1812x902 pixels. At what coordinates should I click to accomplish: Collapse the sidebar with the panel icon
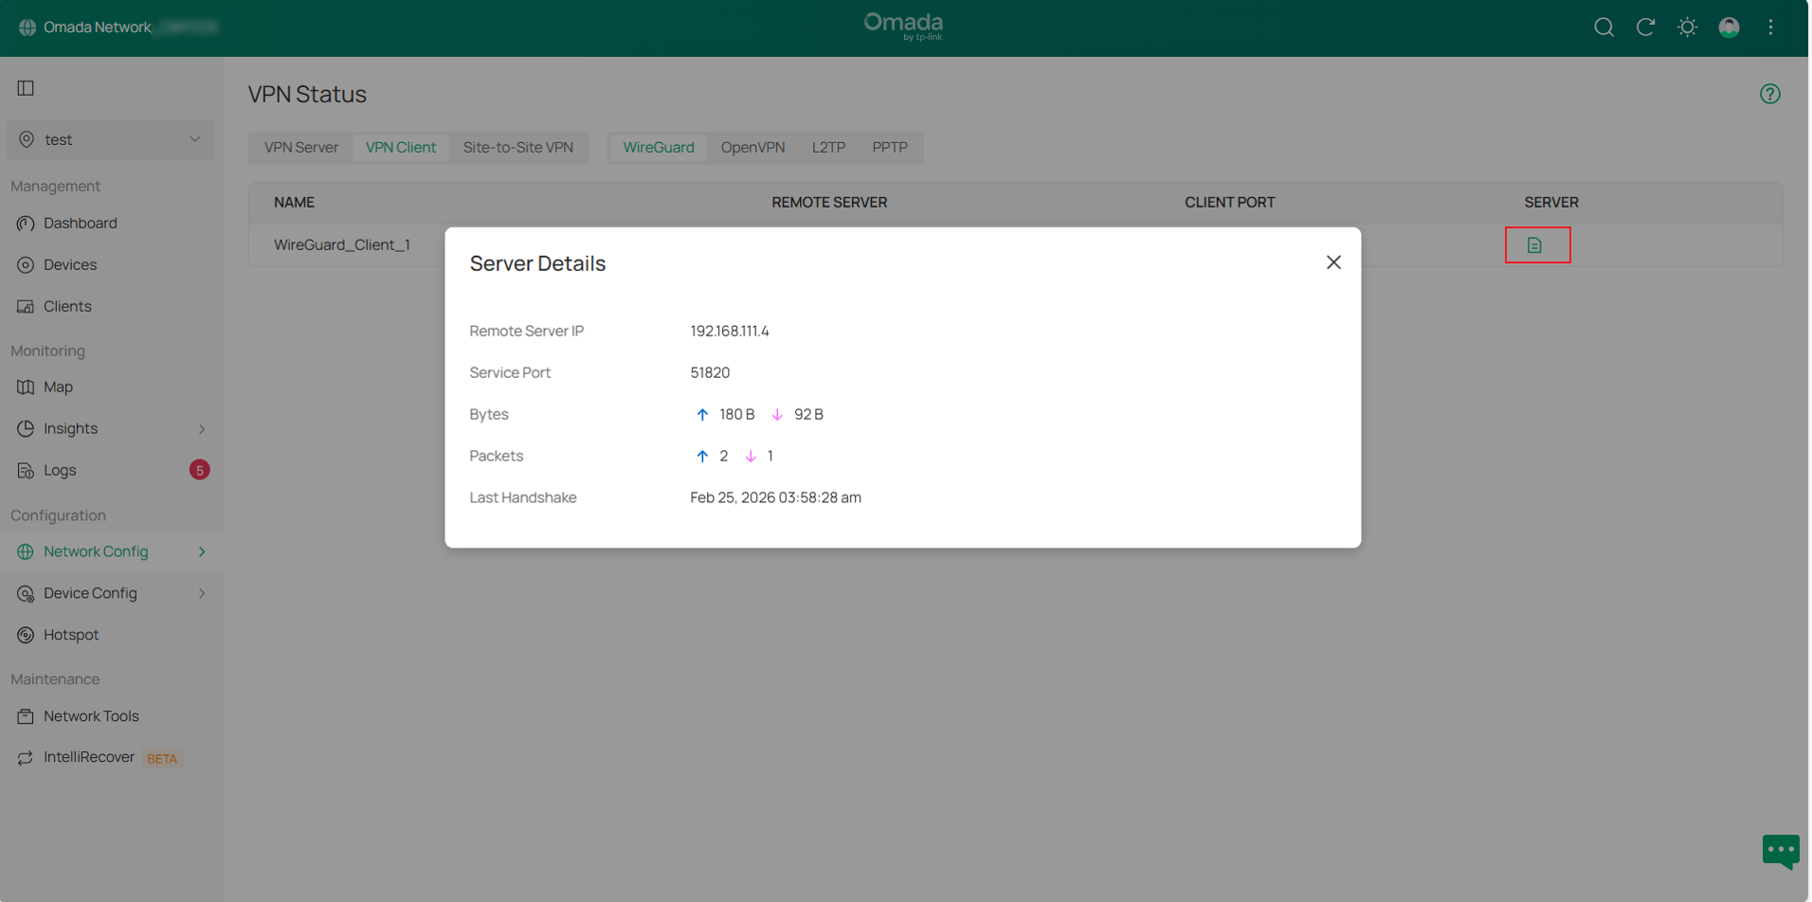coord(24,87)
